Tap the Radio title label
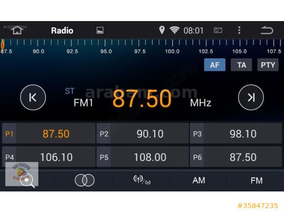Screen dimensions: 284x213 tap(62, 30)
